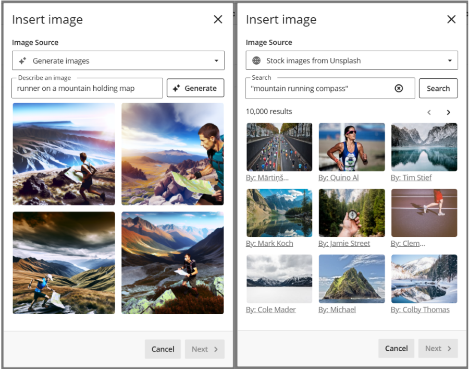Close the Generate images dialog
This screenshot has width=469, height=369.
coord(218,19)
